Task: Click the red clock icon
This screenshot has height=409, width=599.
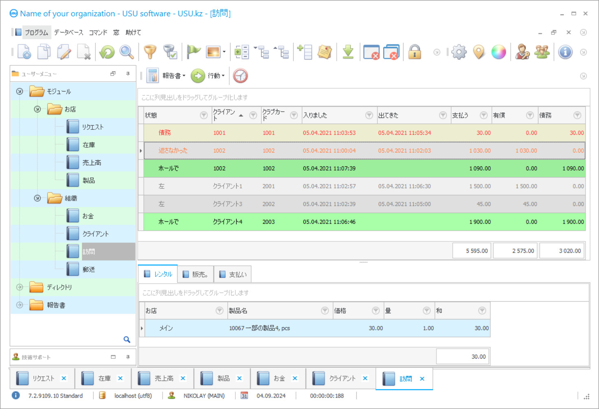Action: 240,76
